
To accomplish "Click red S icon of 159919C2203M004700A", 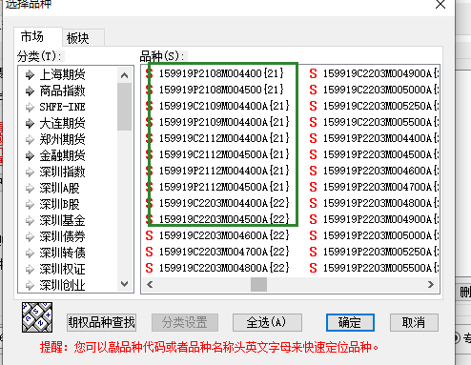I will [150, 252].
